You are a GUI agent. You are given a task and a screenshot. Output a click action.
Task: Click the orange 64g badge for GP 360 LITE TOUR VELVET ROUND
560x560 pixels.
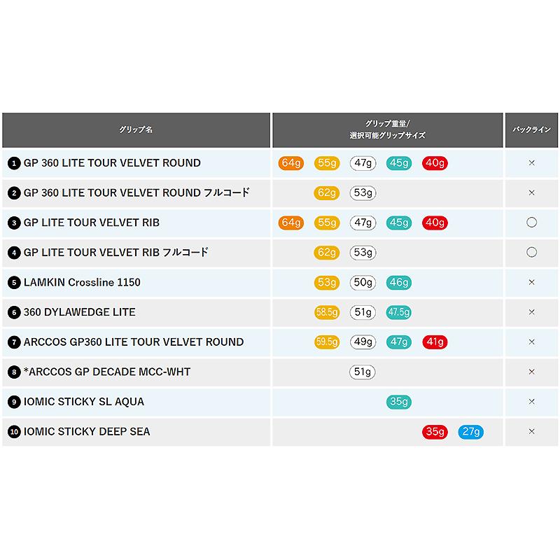290,163
